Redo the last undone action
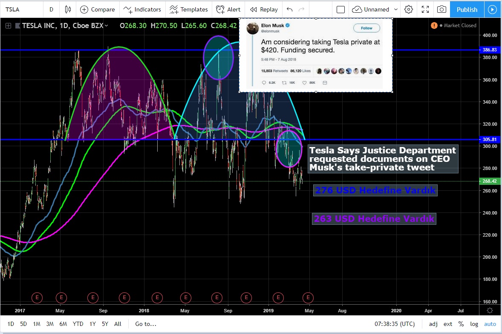Image resolution: width=502 pixels, height=334 pixels. 301,9
